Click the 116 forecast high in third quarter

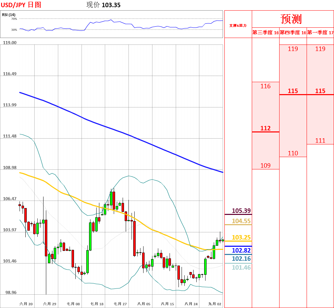(x=265, y=86)
